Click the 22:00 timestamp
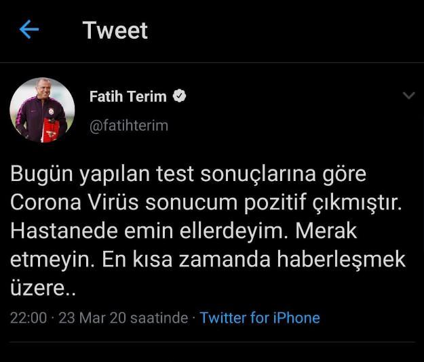The width and height of the screenshot is (424, 362). pos(28,318)
